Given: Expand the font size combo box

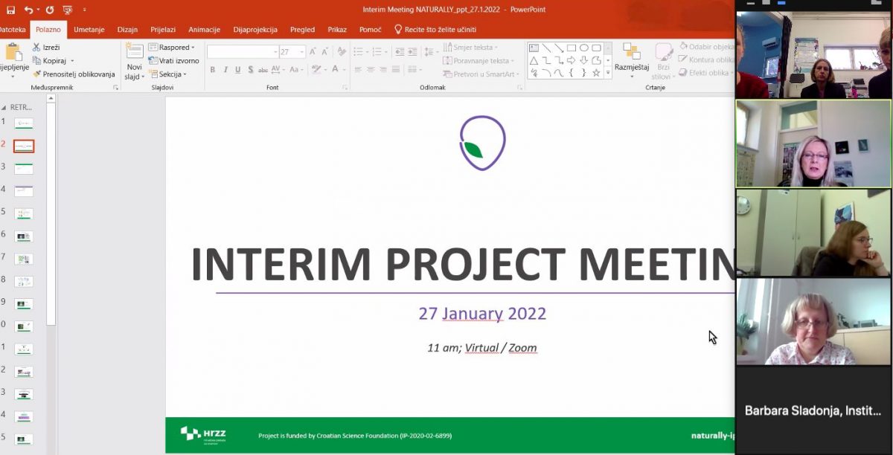Looking at the screenshot, I should coord(301,52).
